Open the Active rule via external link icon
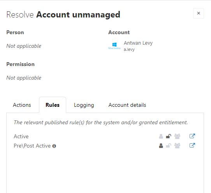The image size is (211, 193). click(x=192, y=136)
